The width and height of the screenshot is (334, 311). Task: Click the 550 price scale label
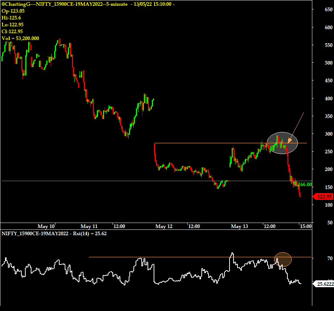[x=329, y=45]
